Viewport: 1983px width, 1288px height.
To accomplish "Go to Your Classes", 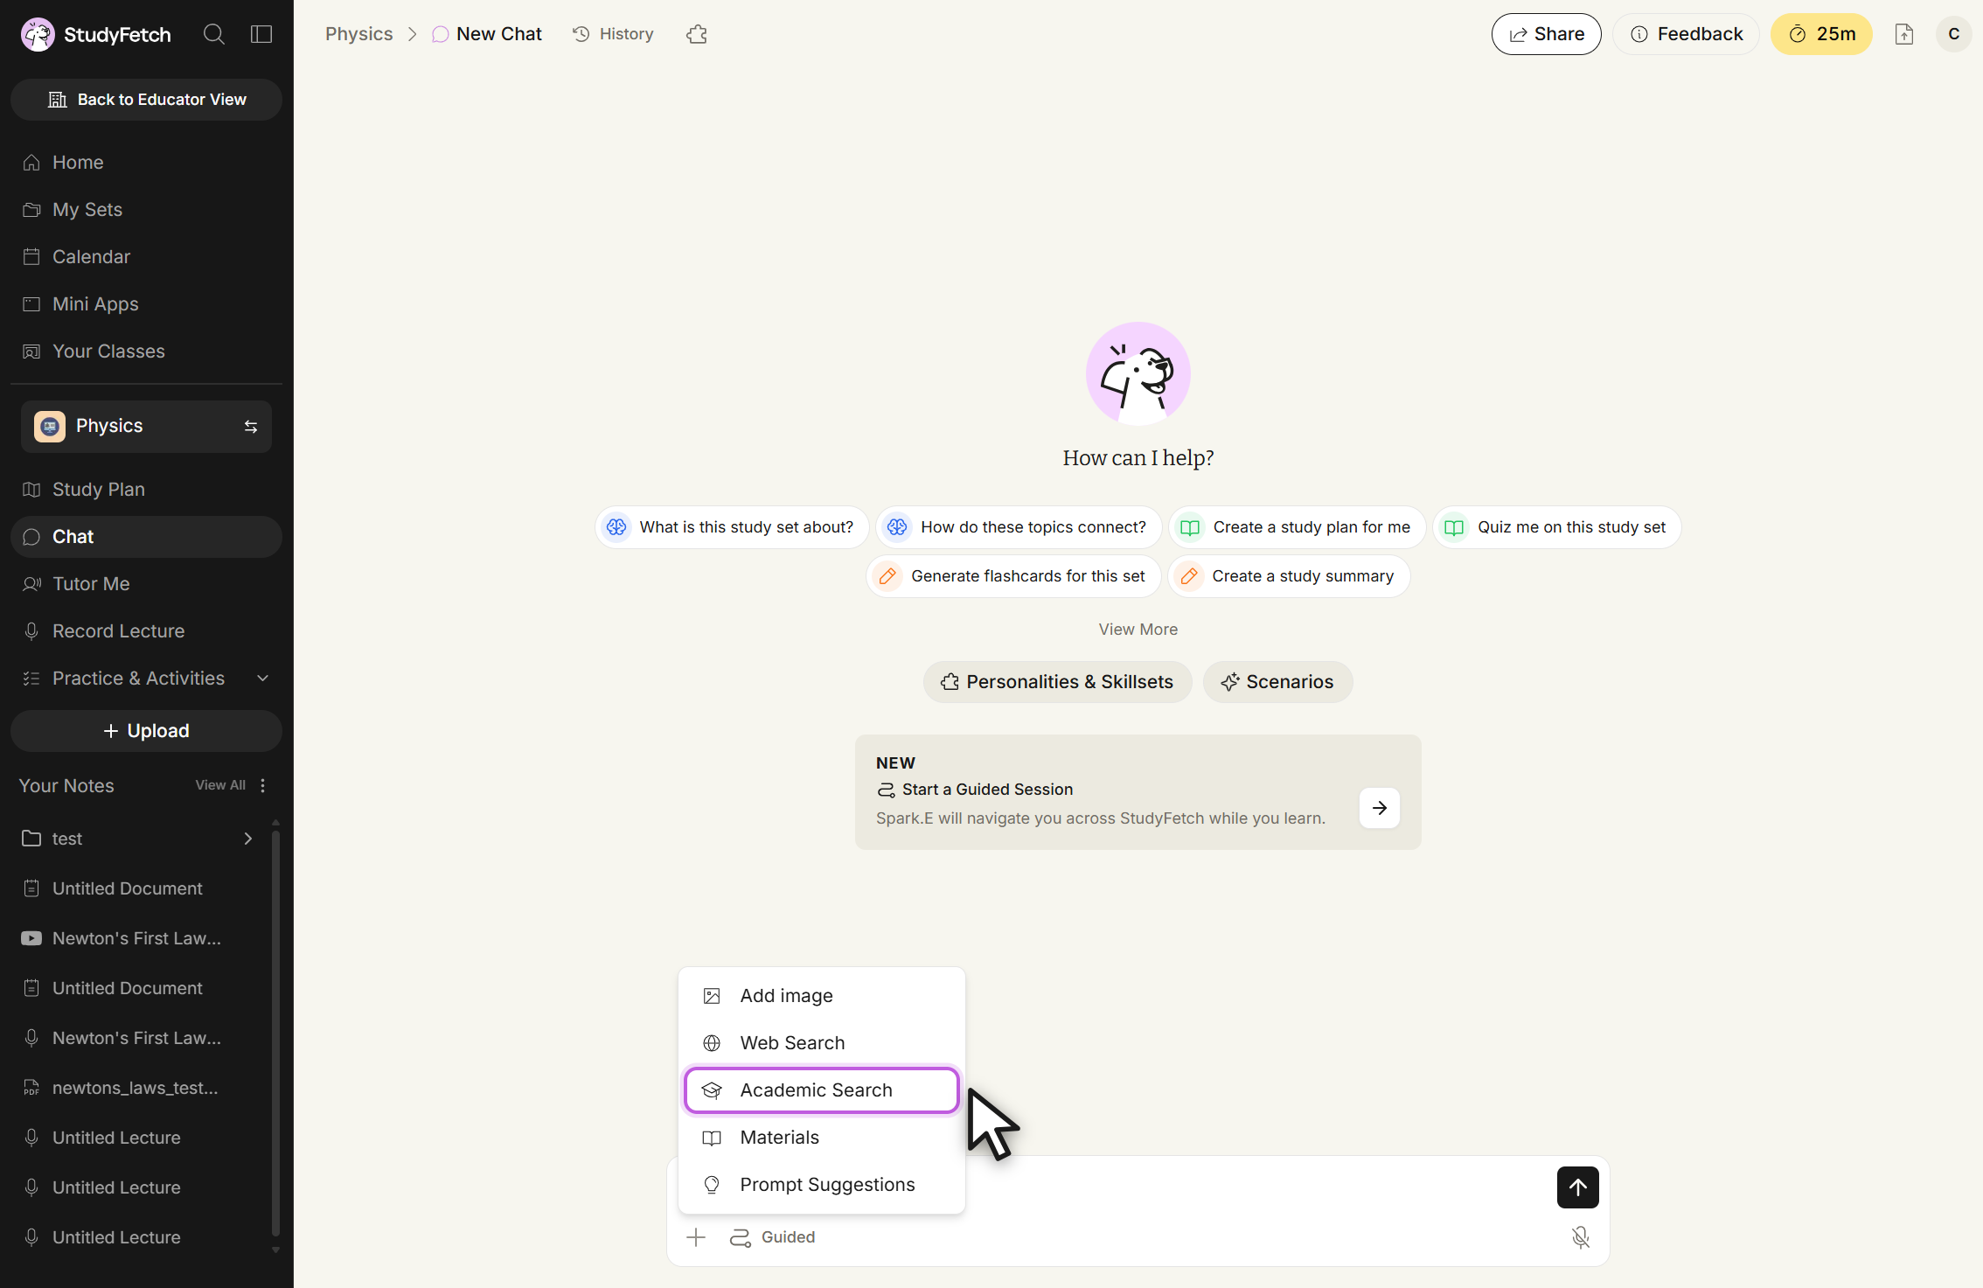I will [146, 352].
